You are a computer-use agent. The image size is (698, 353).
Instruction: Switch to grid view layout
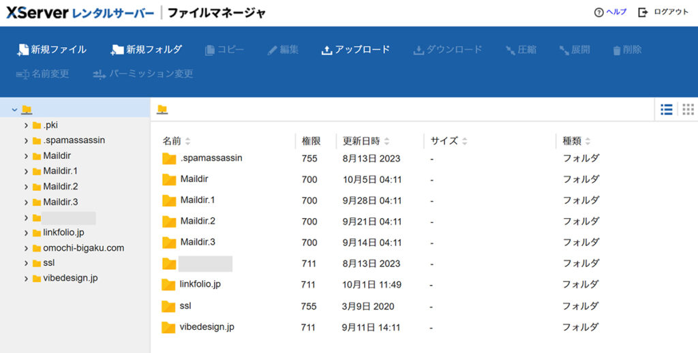[688, 109]
